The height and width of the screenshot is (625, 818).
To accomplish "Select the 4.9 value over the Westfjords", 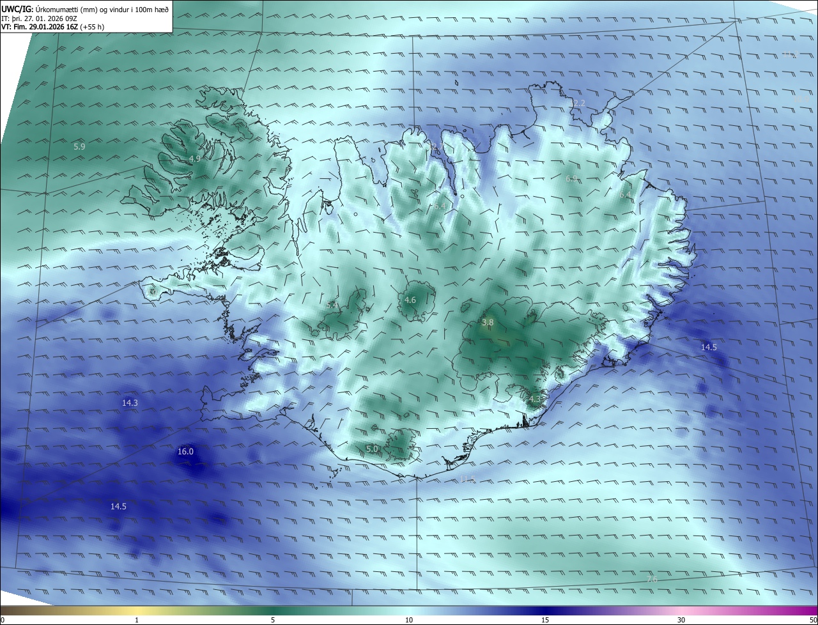I will (x=195, y=158).
